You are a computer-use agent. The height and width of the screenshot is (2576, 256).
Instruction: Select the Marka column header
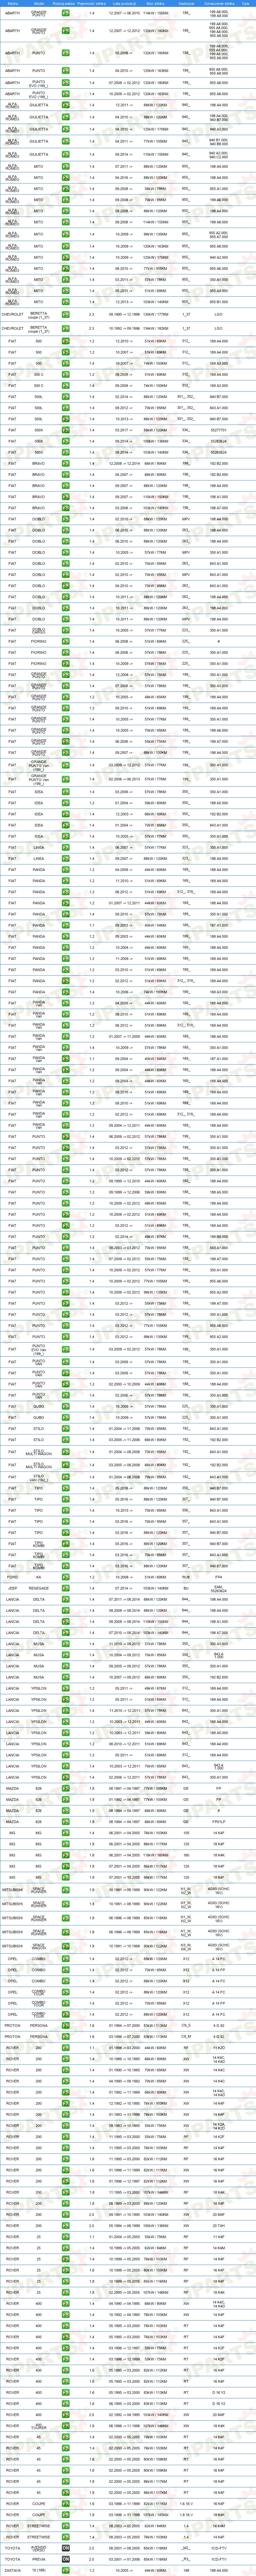12,3
